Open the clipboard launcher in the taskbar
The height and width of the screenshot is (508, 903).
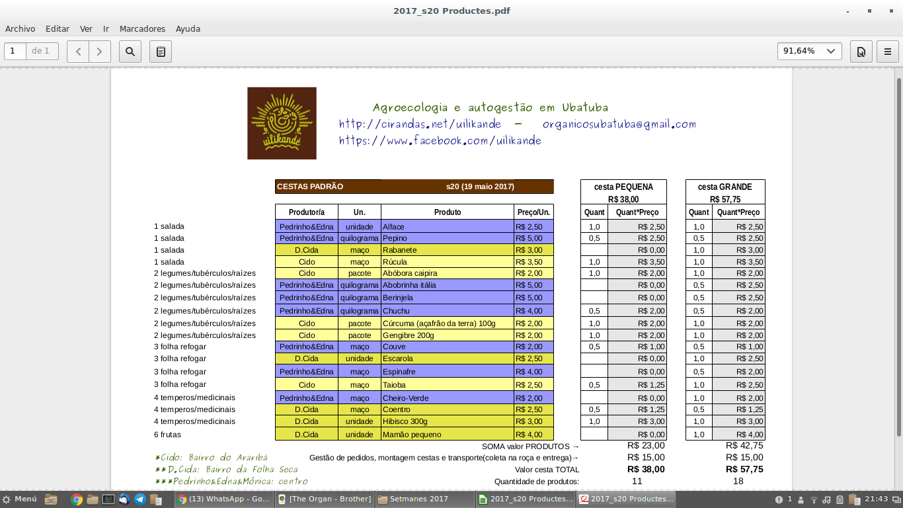point(156,499)
